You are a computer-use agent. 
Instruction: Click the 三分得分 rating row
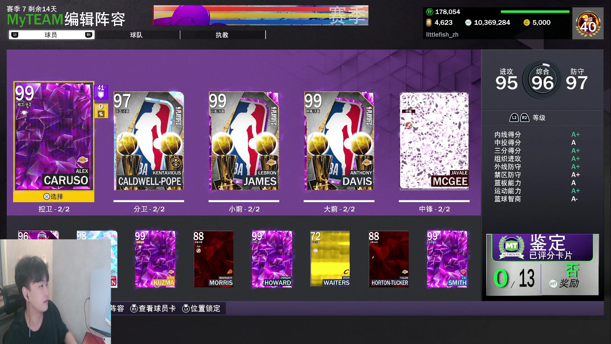[537, 151]
